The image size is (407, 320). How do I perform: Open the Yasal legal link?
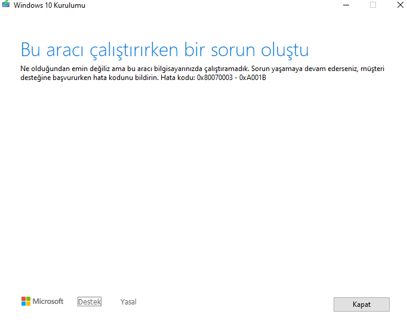[x=128, y=301]
